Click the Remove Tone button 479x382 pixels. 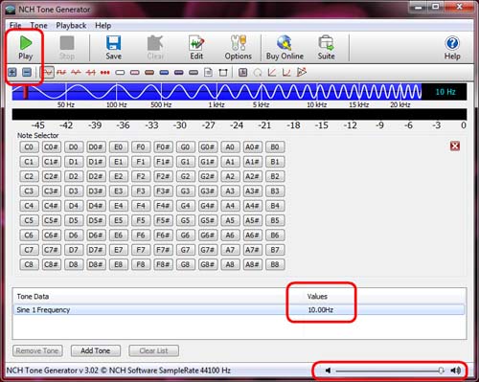(x=37, y=350)
